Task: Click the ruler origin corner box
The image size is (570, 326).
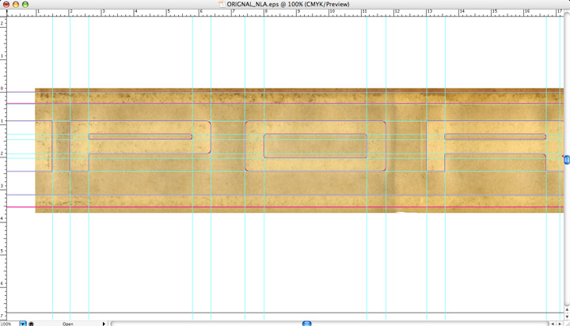Action: pos(3,13)
